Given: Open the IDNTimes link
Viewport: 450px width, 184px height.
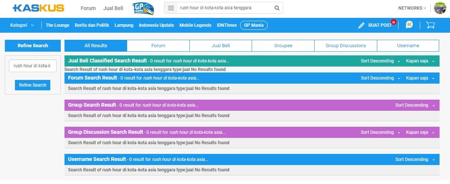Looking at the screenshot, I should point(227,25).
